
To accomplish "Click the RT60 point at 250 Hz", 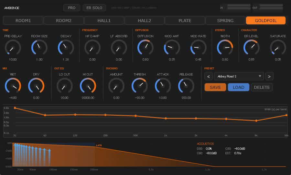I will [x=105, y=115].
